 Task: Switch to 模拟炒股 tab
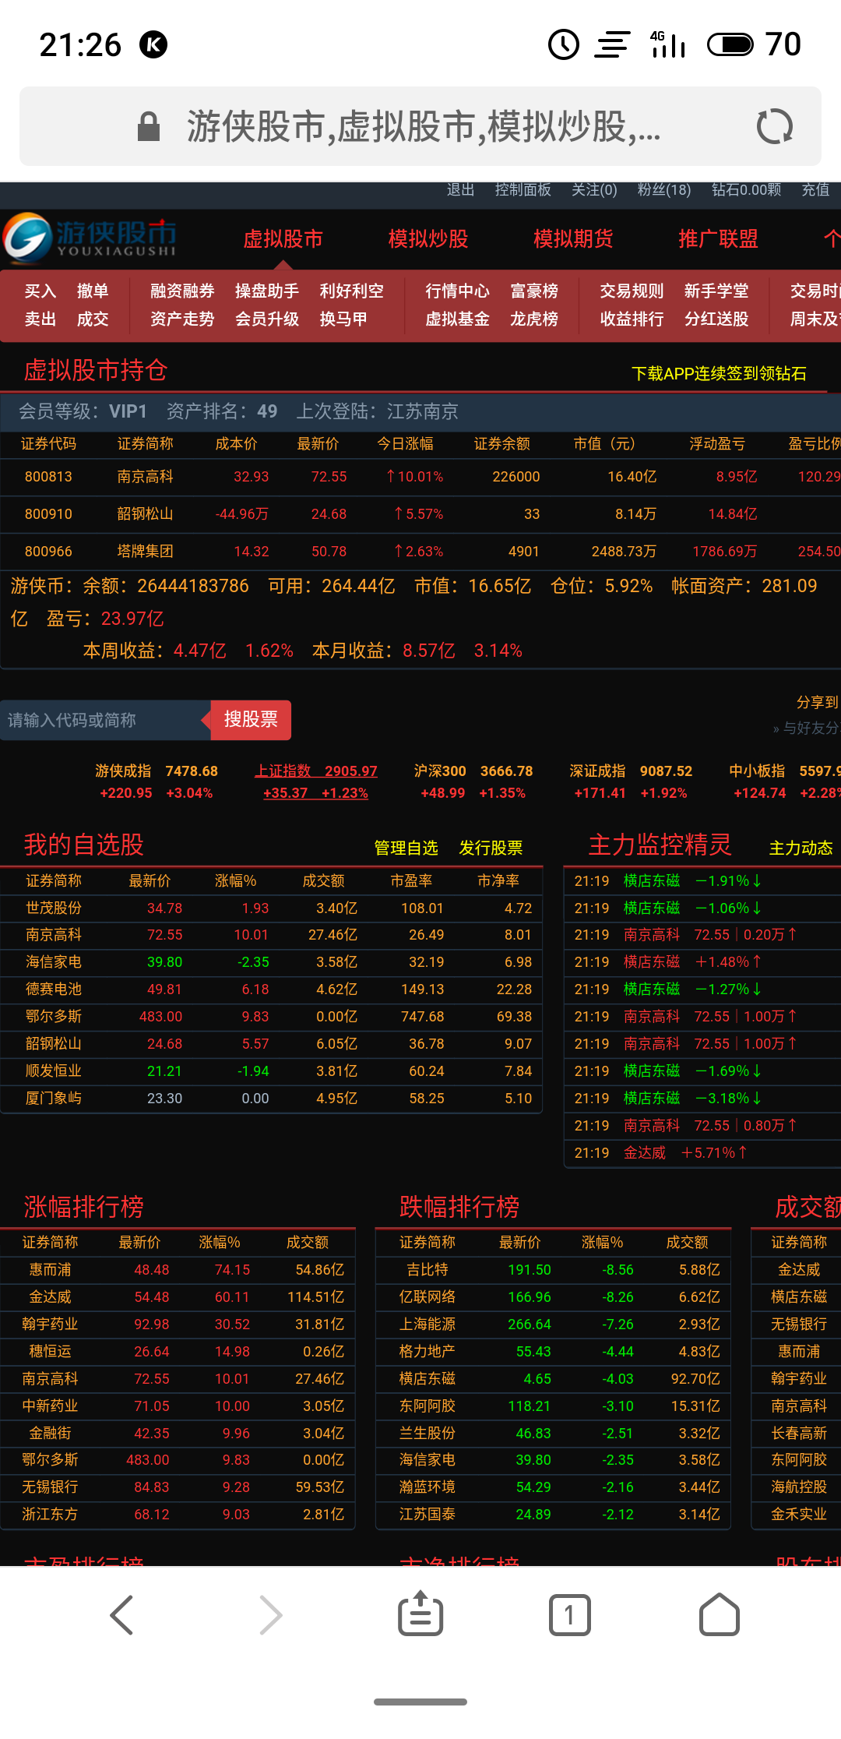click(x=428, y=238)
